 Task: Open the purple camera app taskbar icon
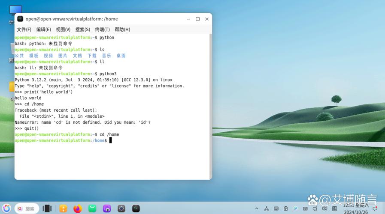point(107,208)
